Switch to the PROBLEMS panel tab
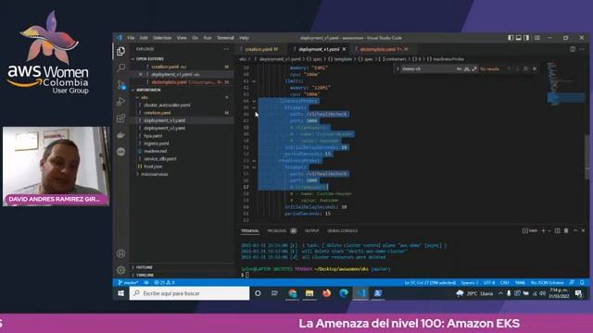This screenshot has height=333, width=593. coord(277,230)
